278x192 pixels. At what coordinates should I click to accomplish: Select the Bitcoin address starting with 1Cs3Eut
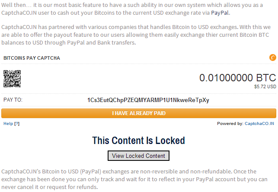pos(148,100)
